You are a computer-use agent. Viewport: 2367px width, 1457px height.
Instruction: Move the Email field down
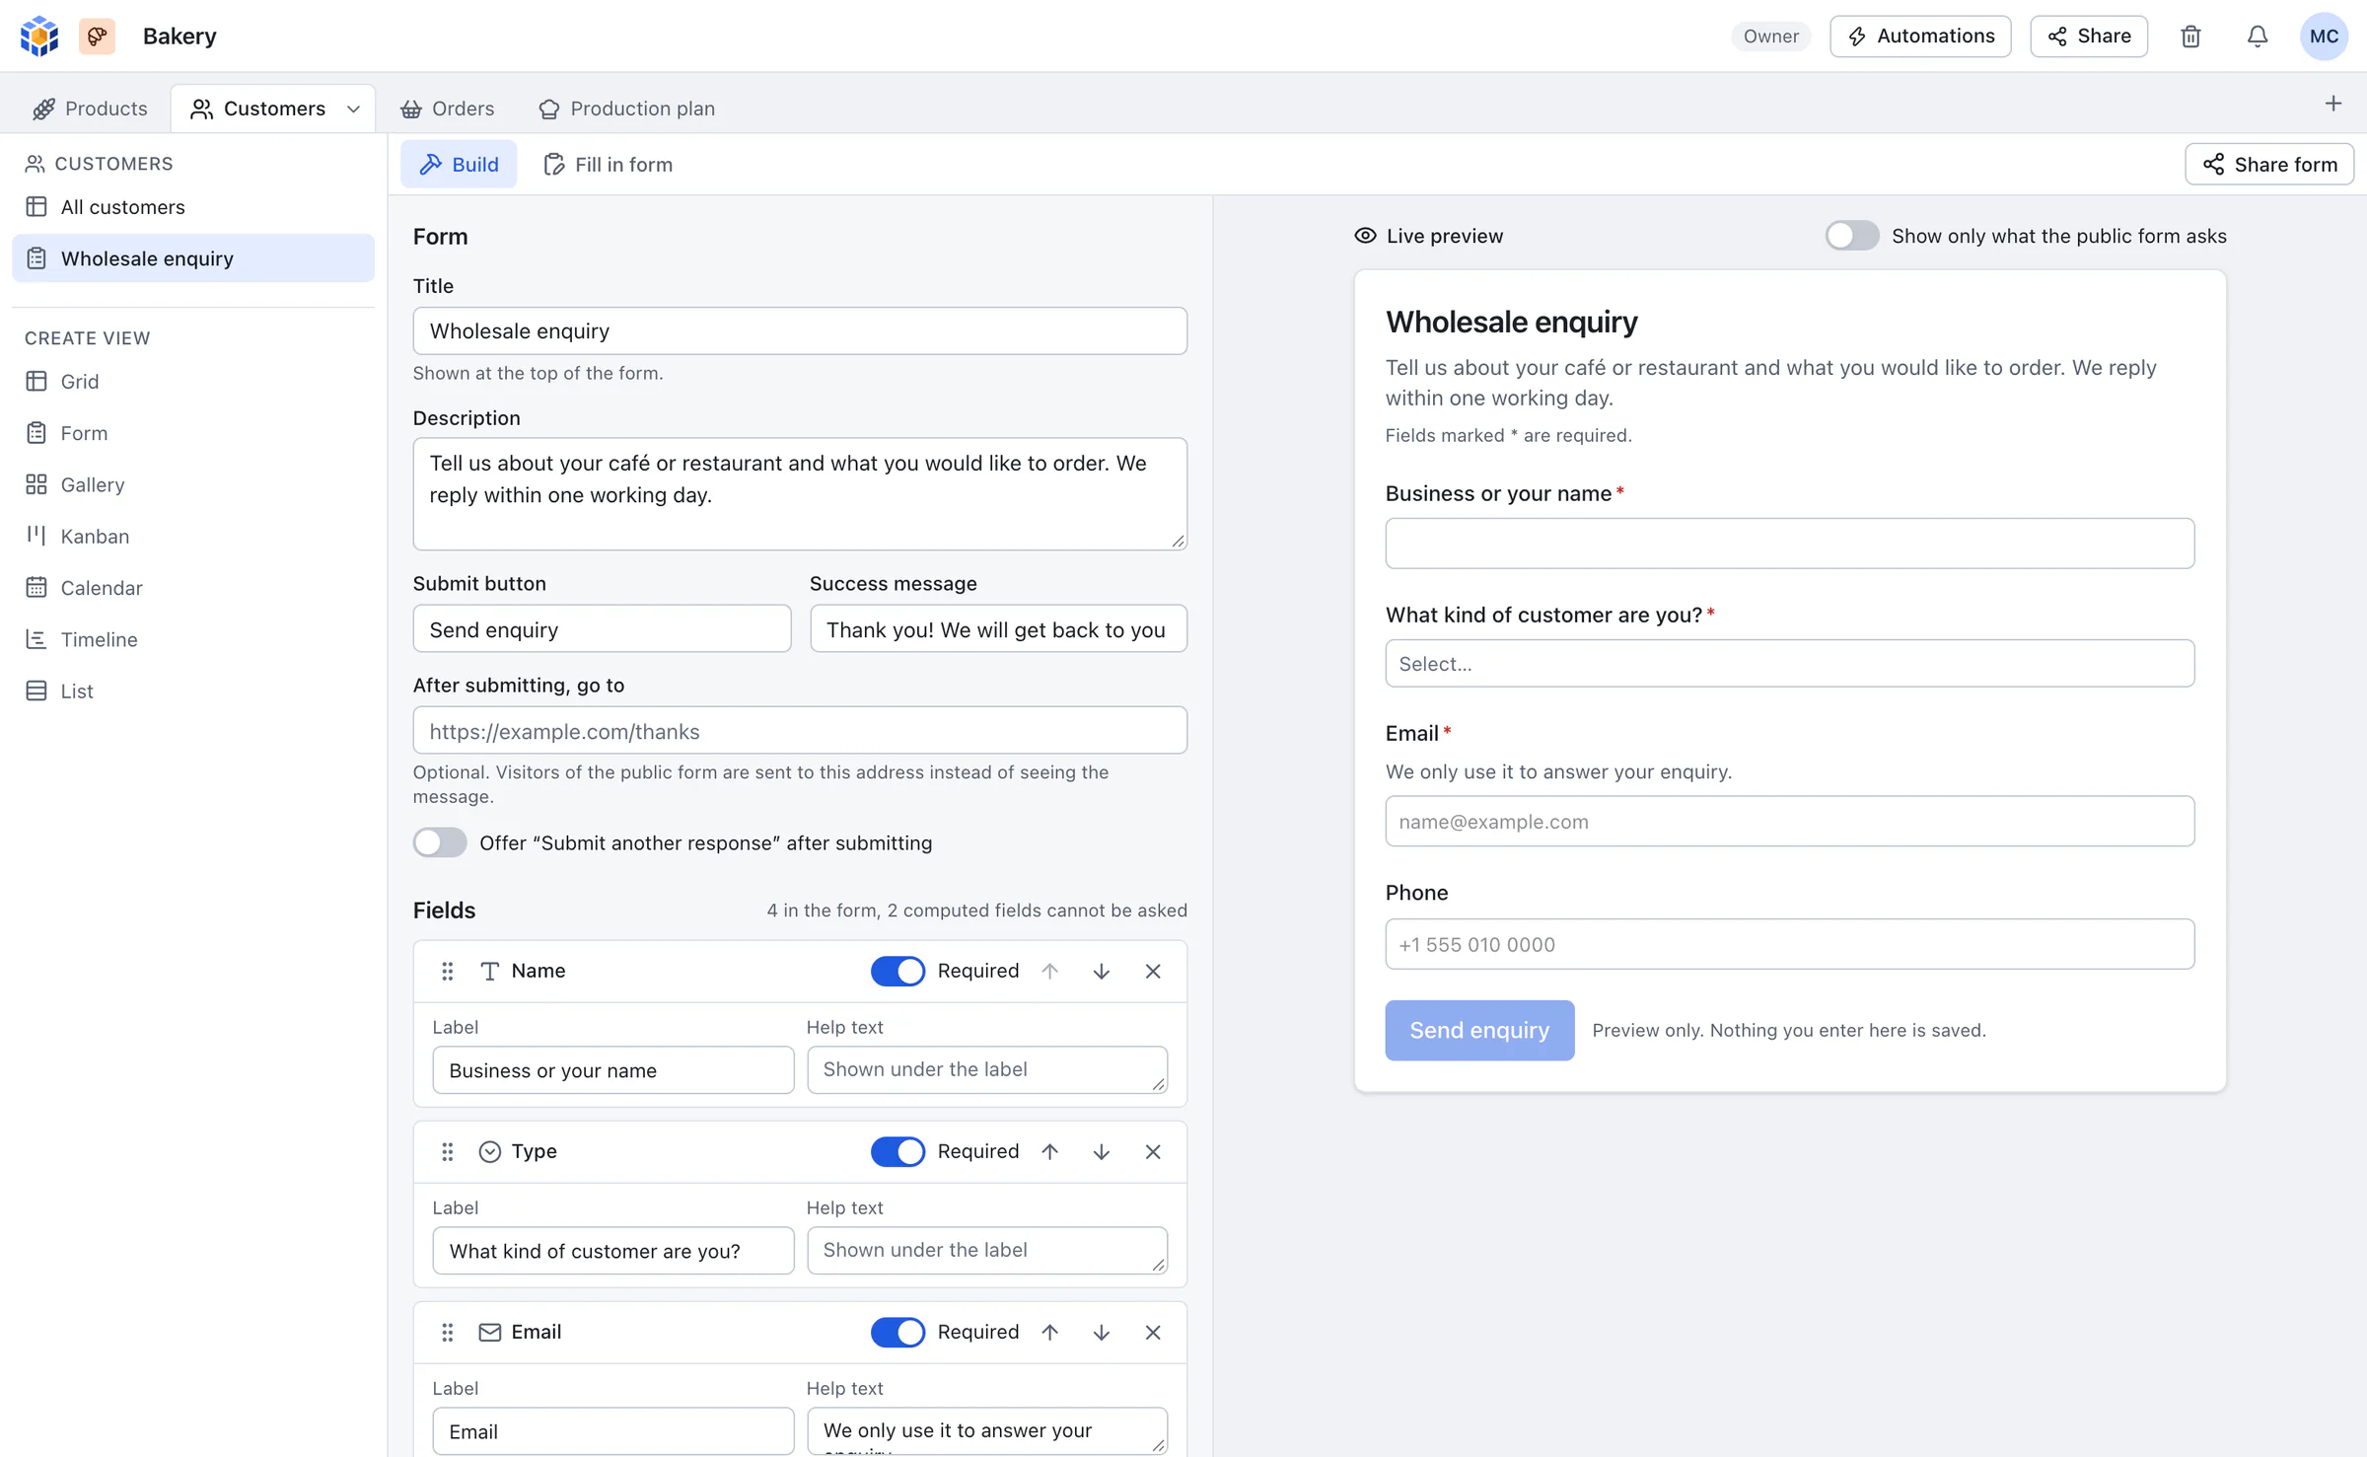(1102, 1333)
